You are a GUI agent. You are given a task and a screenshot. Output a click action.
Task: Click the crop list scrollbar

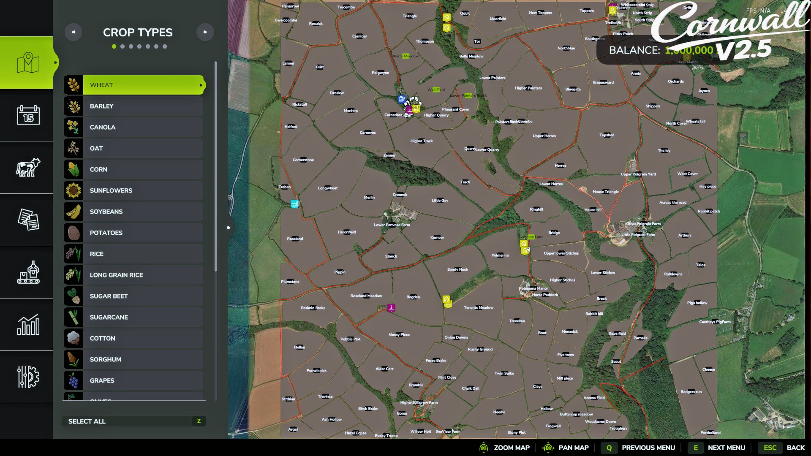coord(216,166)
